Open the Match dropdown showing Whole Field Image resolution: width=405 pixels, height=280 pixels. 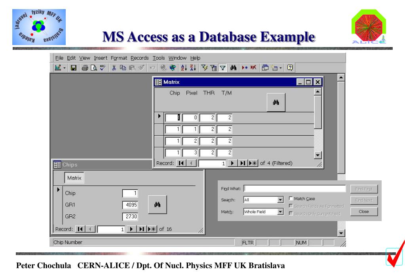coord(281,212)
